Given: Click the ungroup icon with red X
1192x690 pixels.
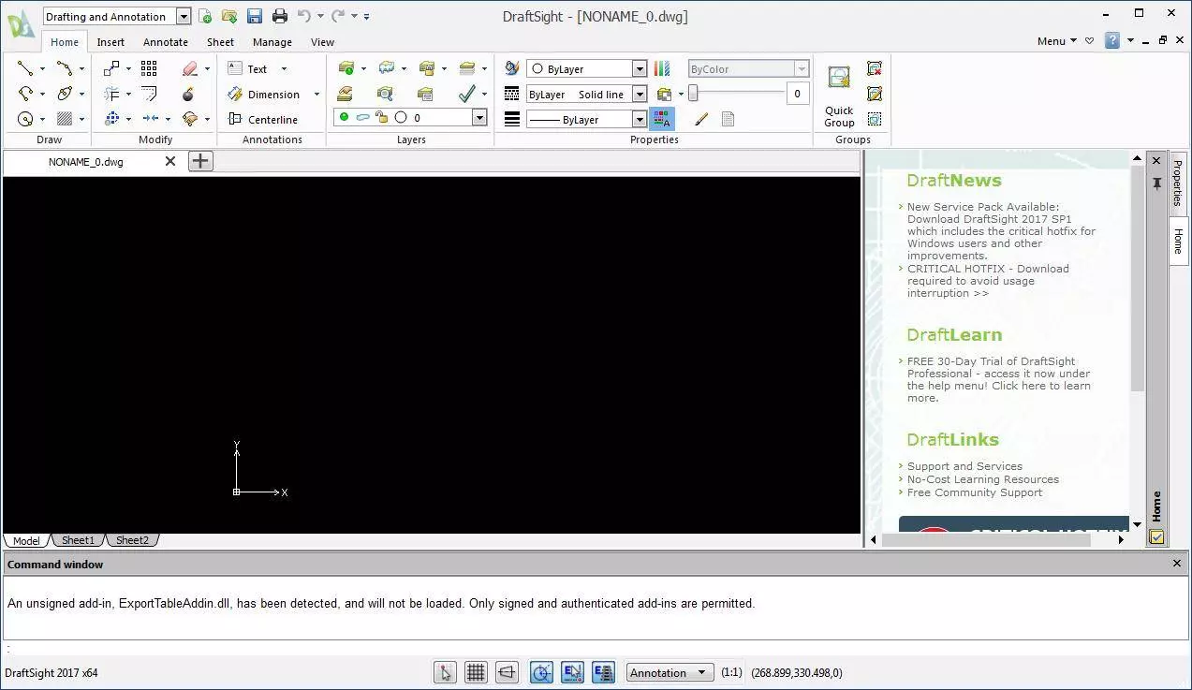Looking at the screenshot, I should (x=875, y=68).
